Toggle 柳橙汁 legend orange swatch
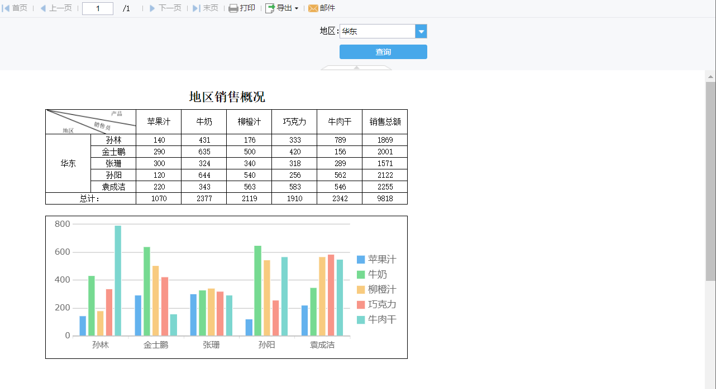 tap(361, 289)
